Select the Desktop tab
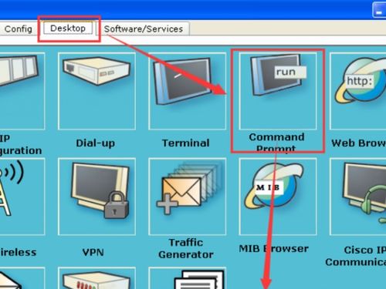386x289 pixels. 68,28
